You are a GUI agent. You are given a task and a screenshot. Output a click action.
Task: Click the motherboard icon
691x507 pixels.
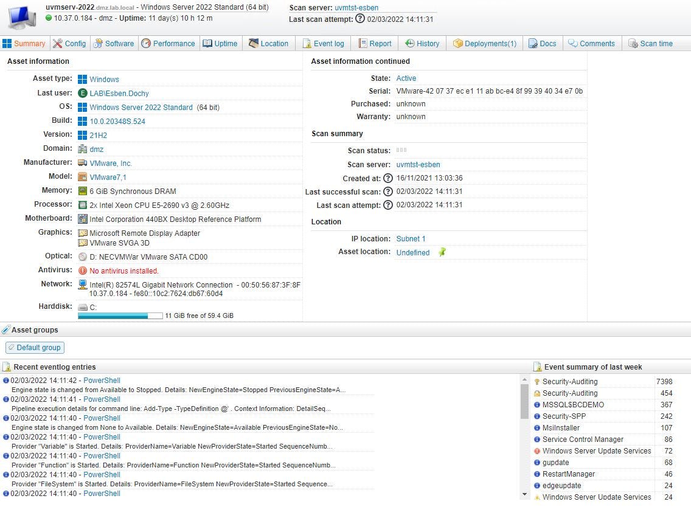point(82,219)
